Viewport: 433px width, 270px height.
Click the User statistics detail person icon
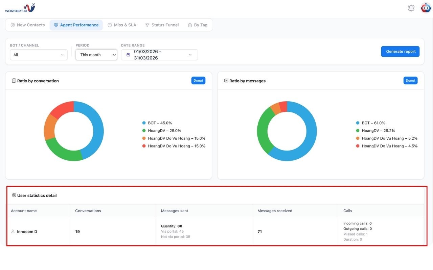[14, 195]
